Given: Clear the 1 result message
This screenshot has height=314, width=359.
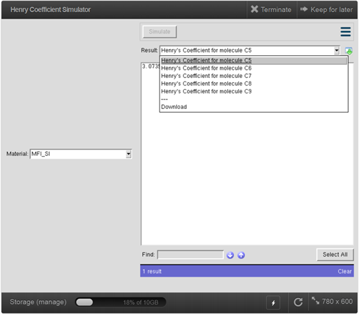Looking at the screenshot, I should [345, 271].
